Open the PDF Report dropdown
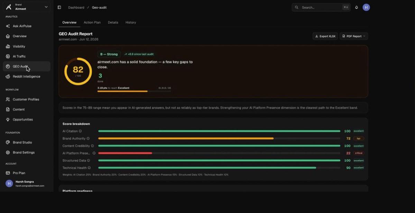The image size is (415, 213). (x=354, y=36)
